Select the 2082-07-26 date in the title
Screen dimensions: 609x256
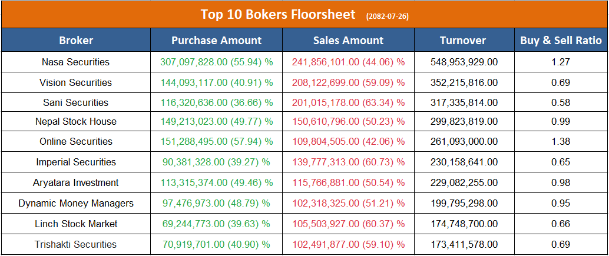click(x=387, y=16)
